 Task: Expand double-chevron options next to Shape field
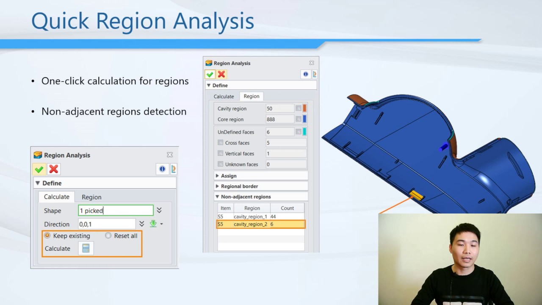tap(159, 210)
